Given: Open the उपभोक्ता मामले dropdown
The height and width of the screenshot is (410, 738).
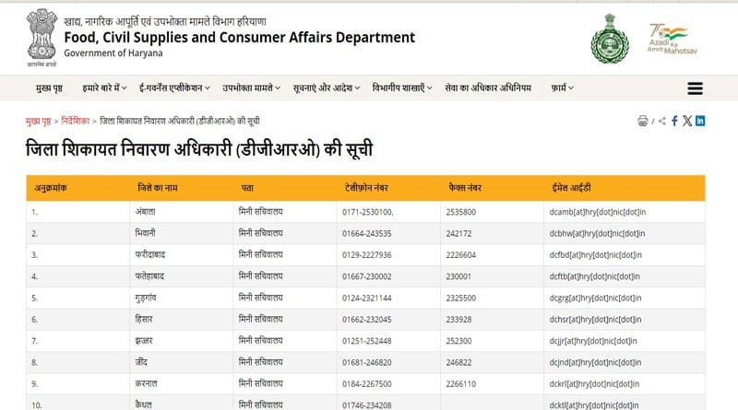Looking at the screenshot, I should click(x=251, y=88).
